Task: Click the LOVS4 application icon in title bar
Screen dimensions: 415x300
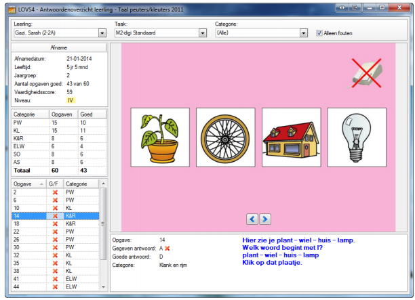Action: click(12, 9)
